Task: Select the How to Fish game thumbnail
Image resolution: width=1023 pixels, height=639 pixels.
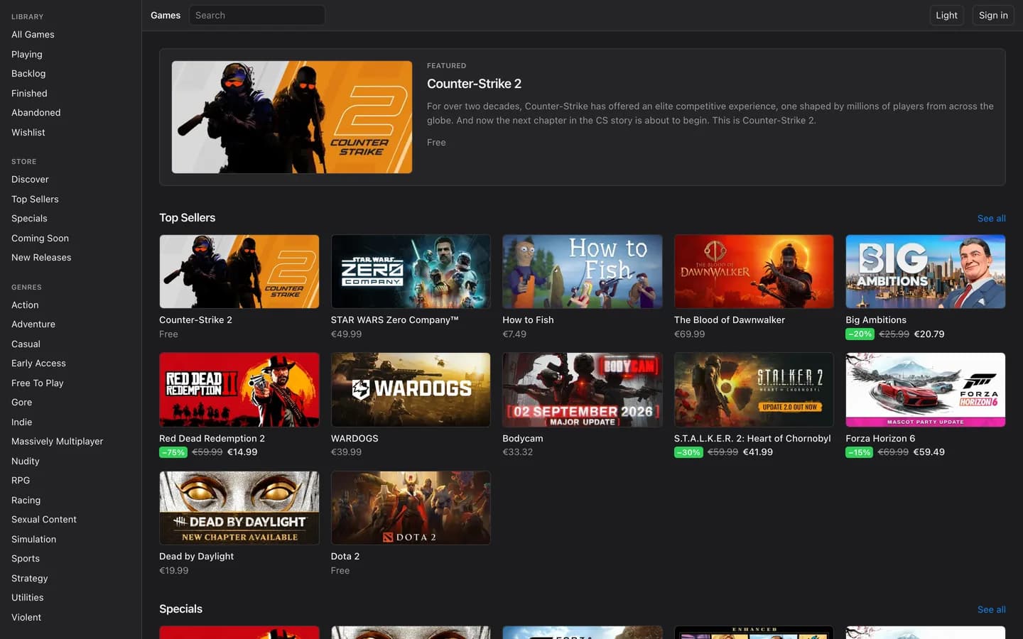Action: pyautogui.click(x=582, y=271)
